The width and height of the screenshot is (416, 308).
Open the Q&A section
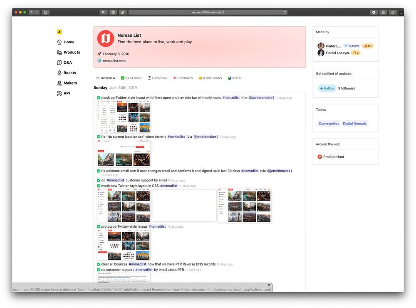64,62
